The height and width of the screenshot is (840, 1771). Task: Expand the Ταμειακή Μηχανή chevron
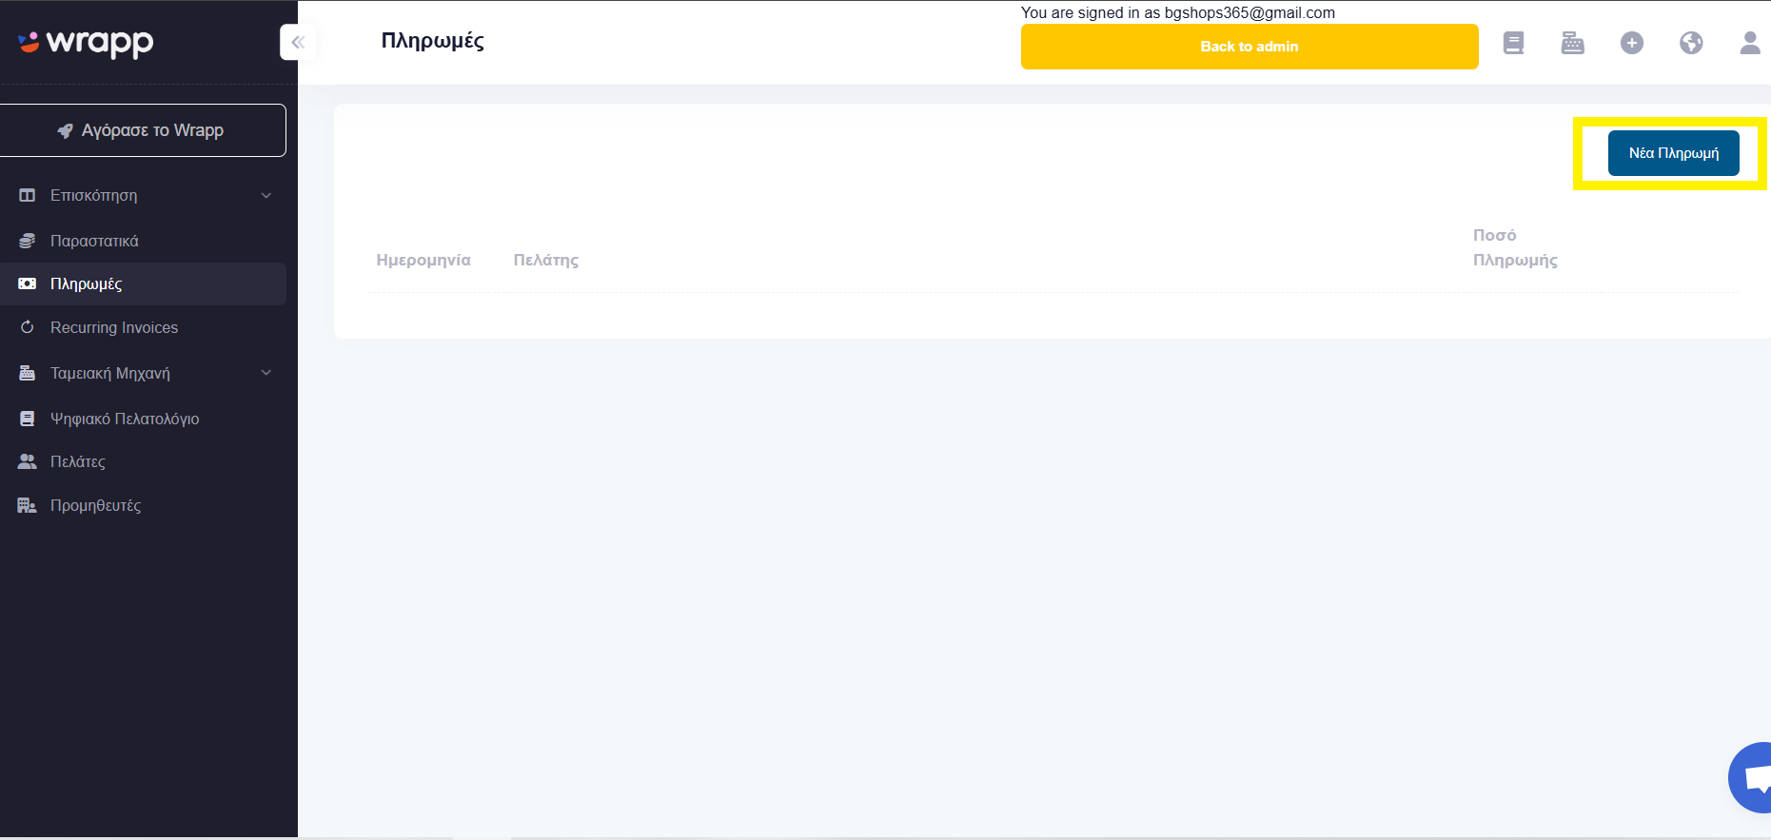(266, 373)
